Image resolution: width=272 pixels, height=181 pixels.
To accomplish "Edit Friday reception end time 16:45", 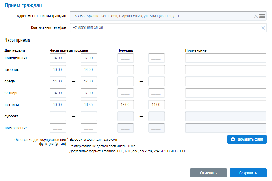I will pos(89,105).
